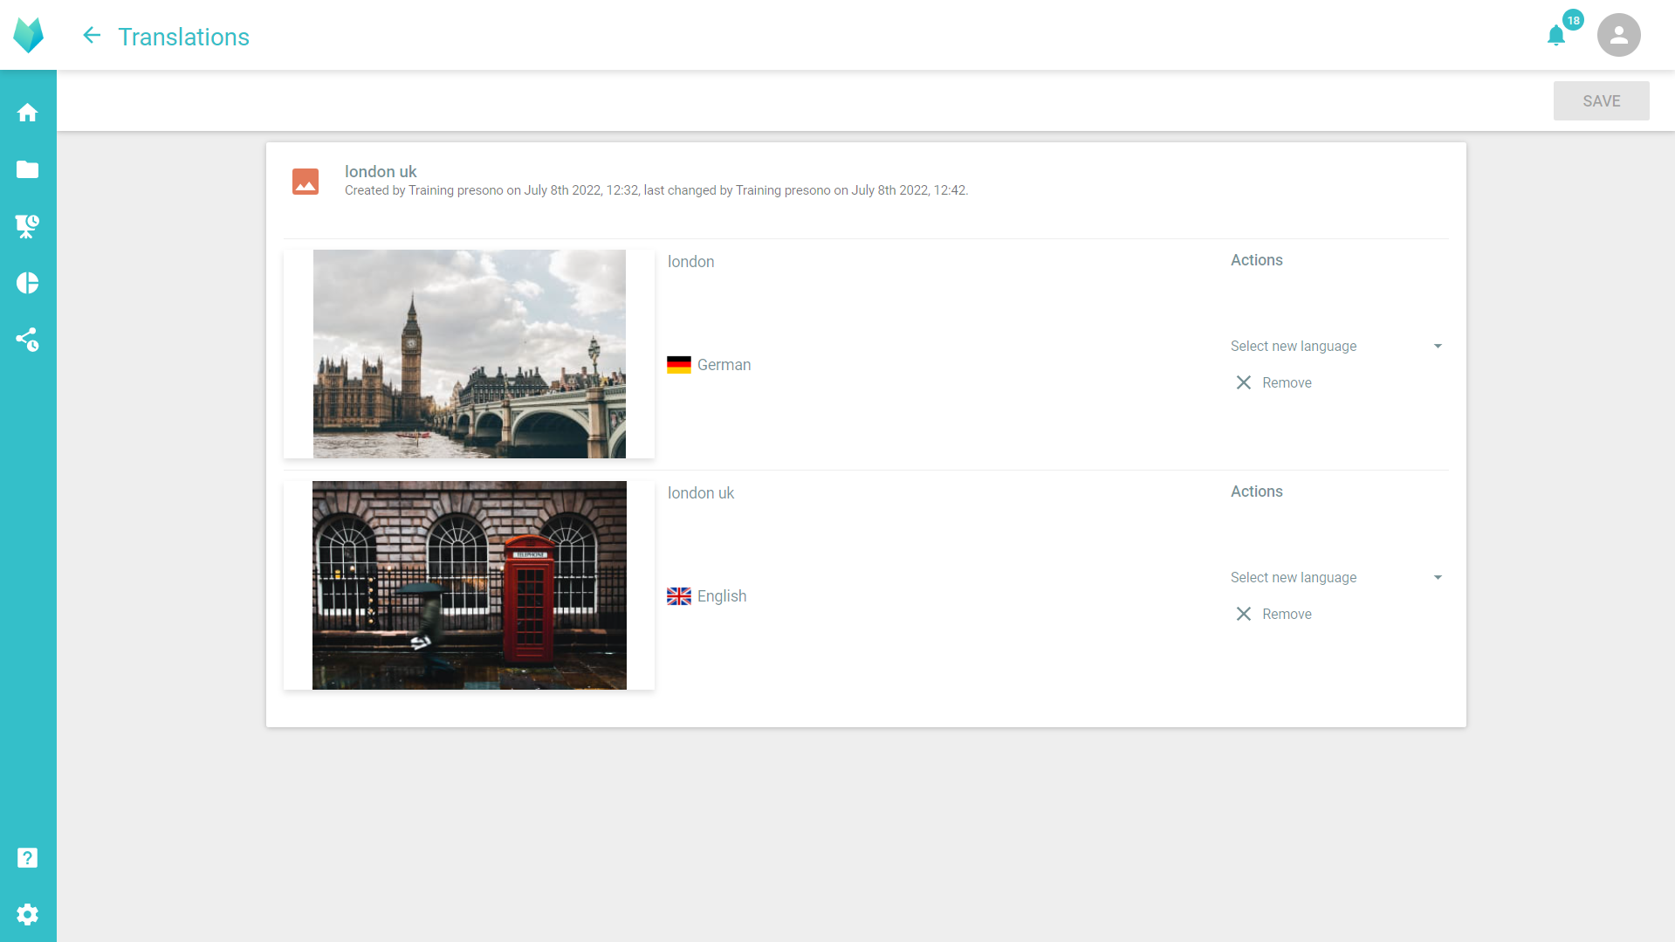Remove the German translation
The image size is (1675, 942).
coord(1274,382)
